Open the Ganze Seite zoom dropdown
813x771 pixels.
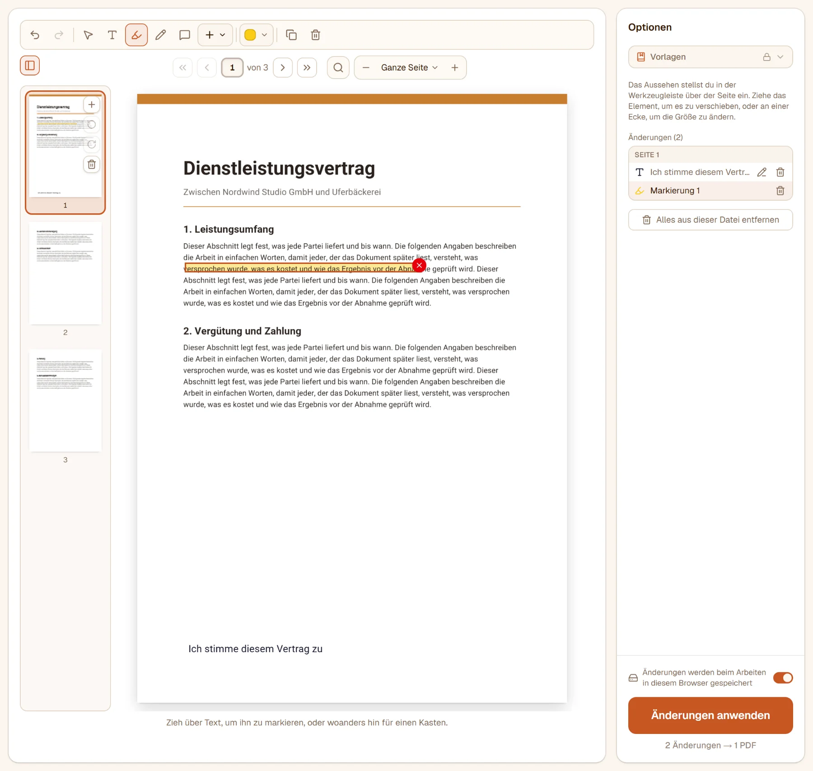pos(410,67)
